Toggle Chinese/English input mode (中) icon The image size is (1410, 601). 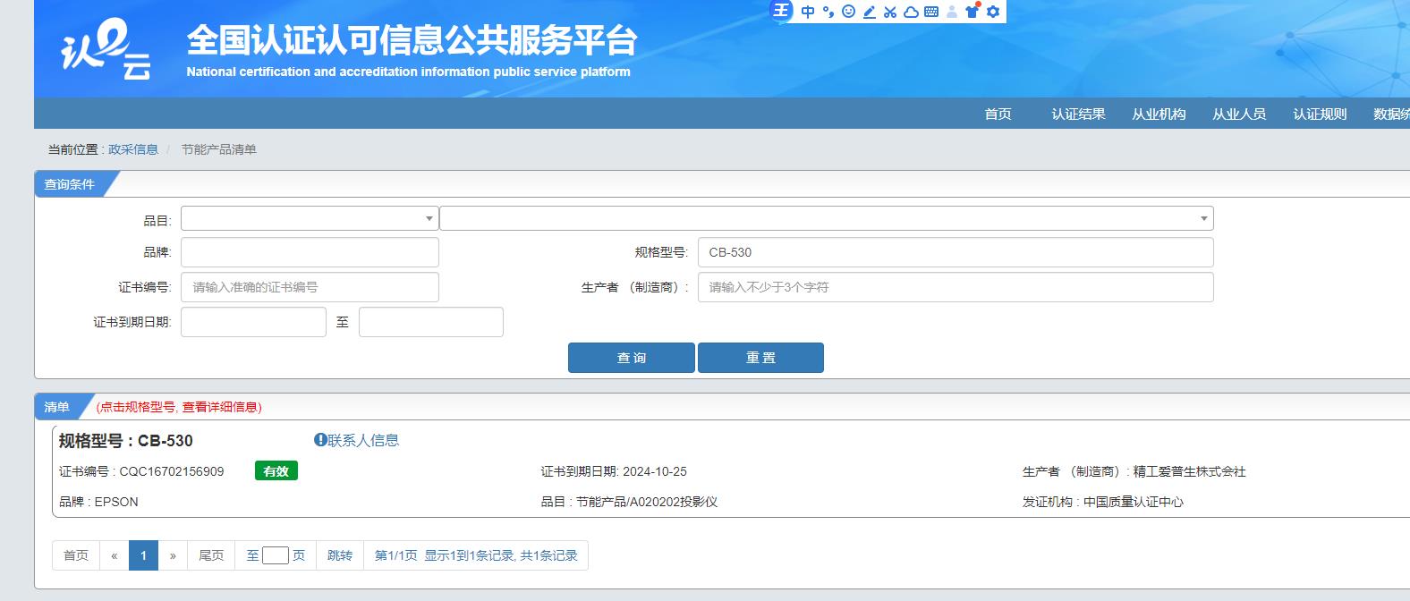(808, 12)
